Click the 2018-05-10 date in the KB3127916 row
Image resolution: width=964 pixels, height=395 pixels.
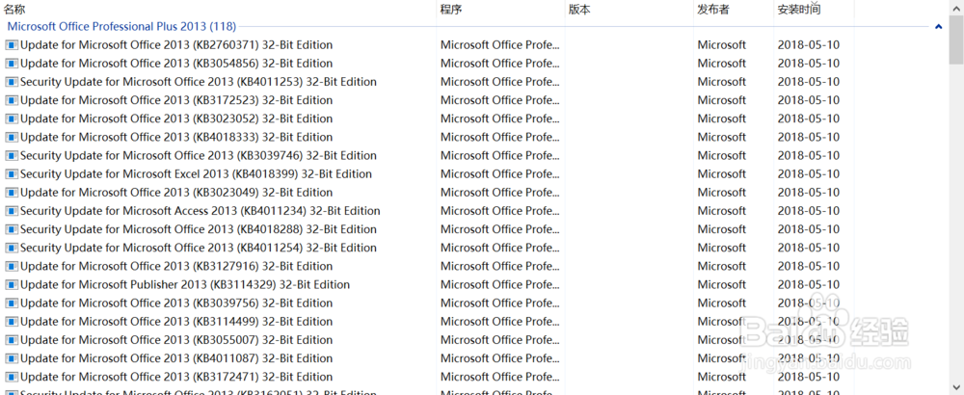[x=809, y=266]
